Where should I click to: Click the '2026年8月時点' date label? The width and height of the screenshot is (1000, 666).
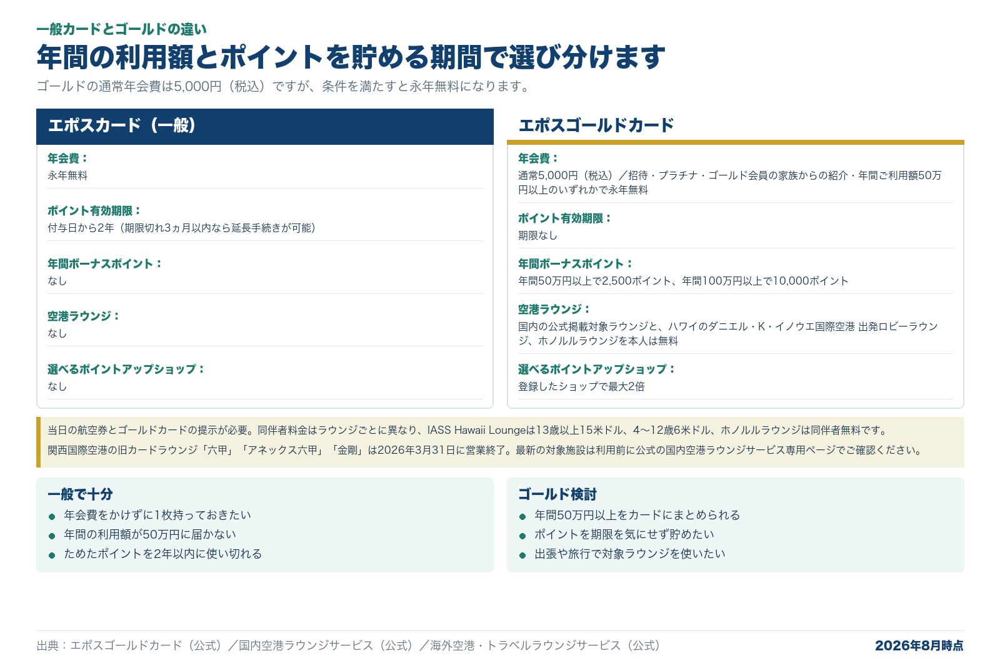(919, 645)
